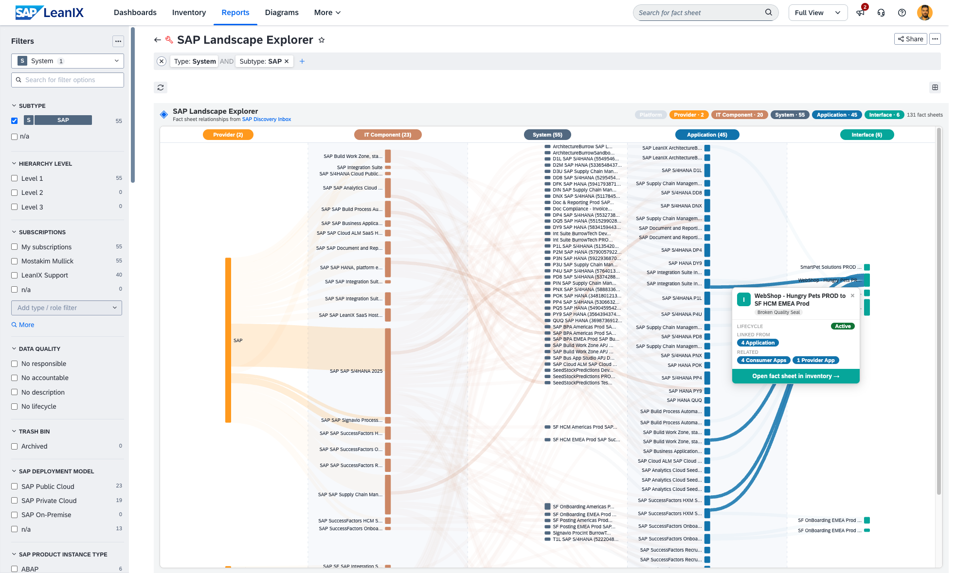Check the LeanIX Support checkbox

(15, 275)
